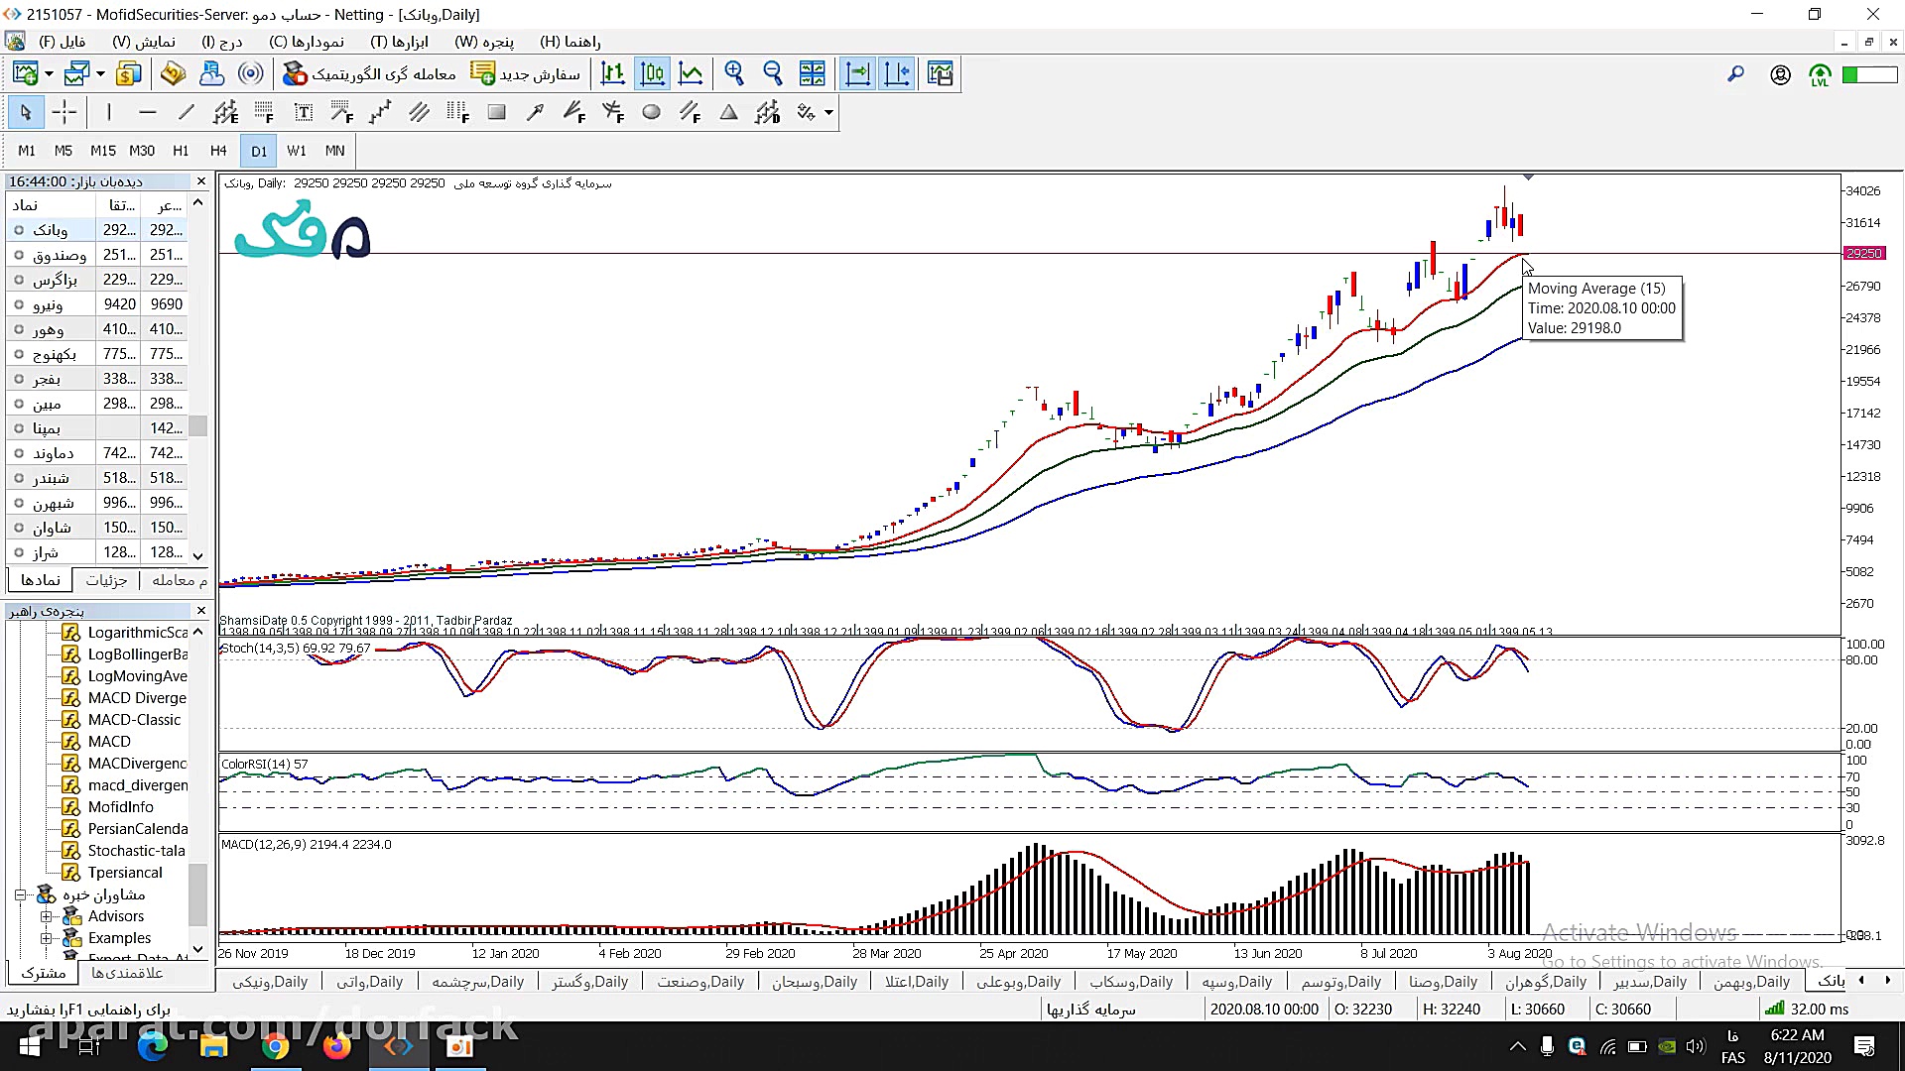Open the نمودارها (Charts) menu
Image resolution: width=1905 pixels, height=1071 pixels.
point(306,42)
